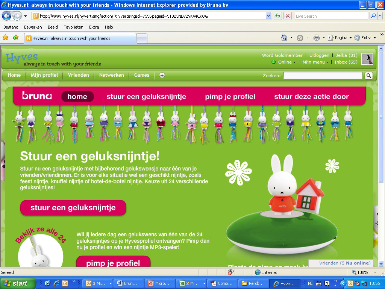The width and height of the screenshot is (385, 289).
Task: Refresh the page with the green arrows icon
Action: click(x=278, y=16)
